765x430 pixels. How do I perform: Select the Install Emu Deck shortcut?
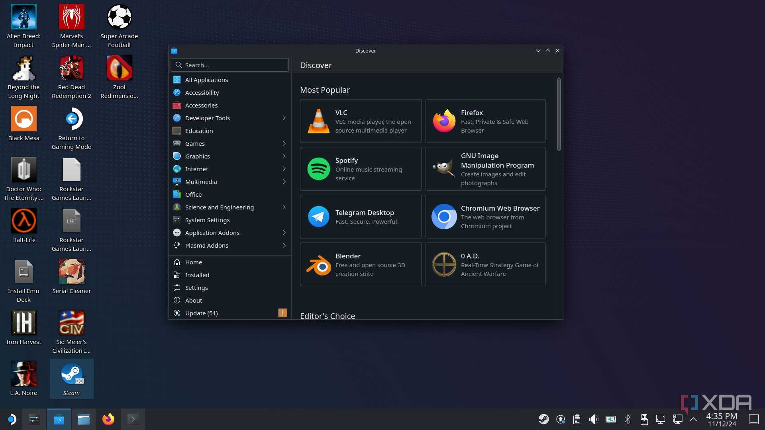point(24,282)
